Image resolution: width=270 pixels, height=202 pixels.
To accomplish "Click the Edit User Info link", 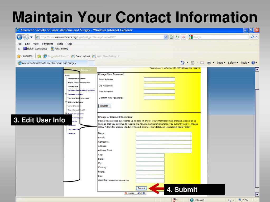I will (x=187, y=68).
